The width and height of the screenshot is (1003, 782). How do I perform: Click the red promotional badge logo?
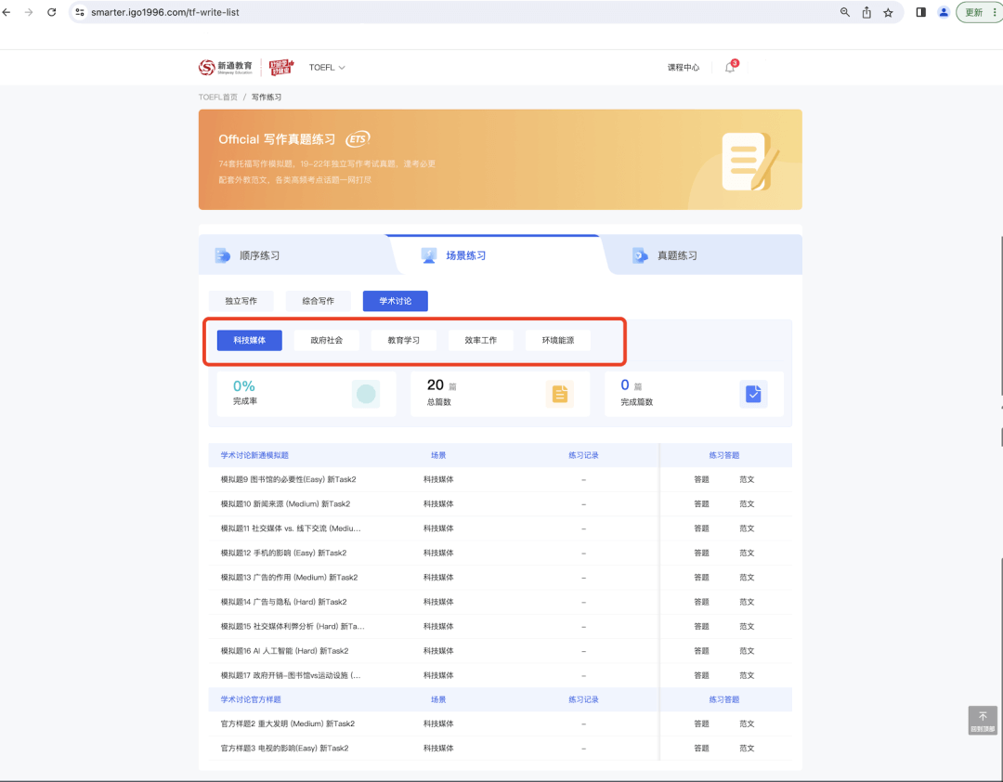click(281, 67)
